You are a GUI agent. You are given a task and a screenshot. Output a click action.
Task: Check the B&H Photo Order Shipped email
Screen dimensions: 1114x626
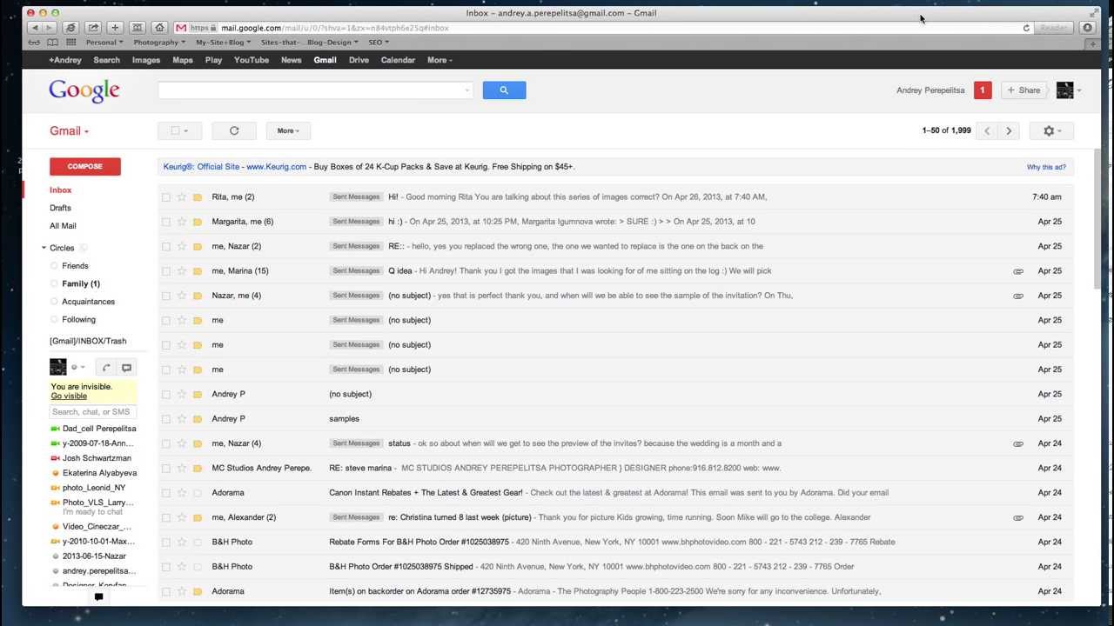(x=166, y=567)
